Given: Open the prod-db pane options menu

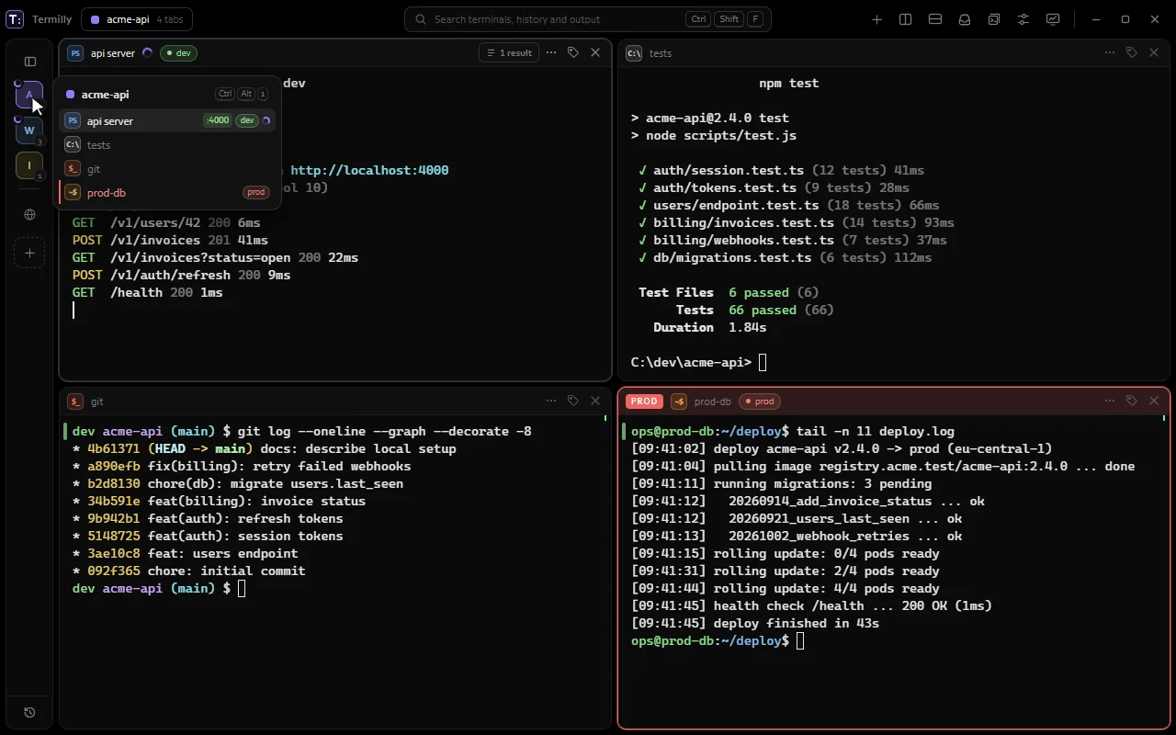Looking at the screenshot, I should point(1110,401).
